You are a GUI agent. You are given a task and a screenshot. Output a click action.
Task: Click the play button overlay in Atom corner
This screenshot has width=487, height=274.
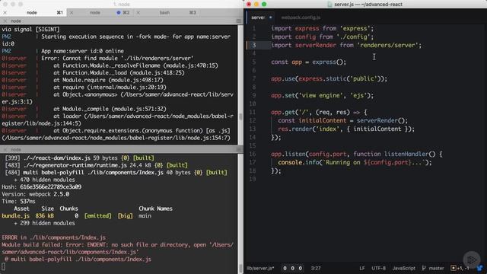[472, 260]
